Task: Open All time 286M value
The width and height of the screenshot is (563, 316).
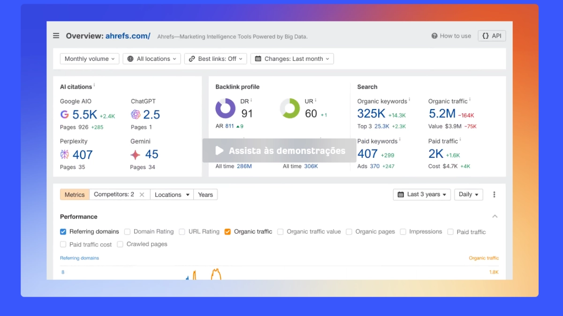Action: click(244, 166)
